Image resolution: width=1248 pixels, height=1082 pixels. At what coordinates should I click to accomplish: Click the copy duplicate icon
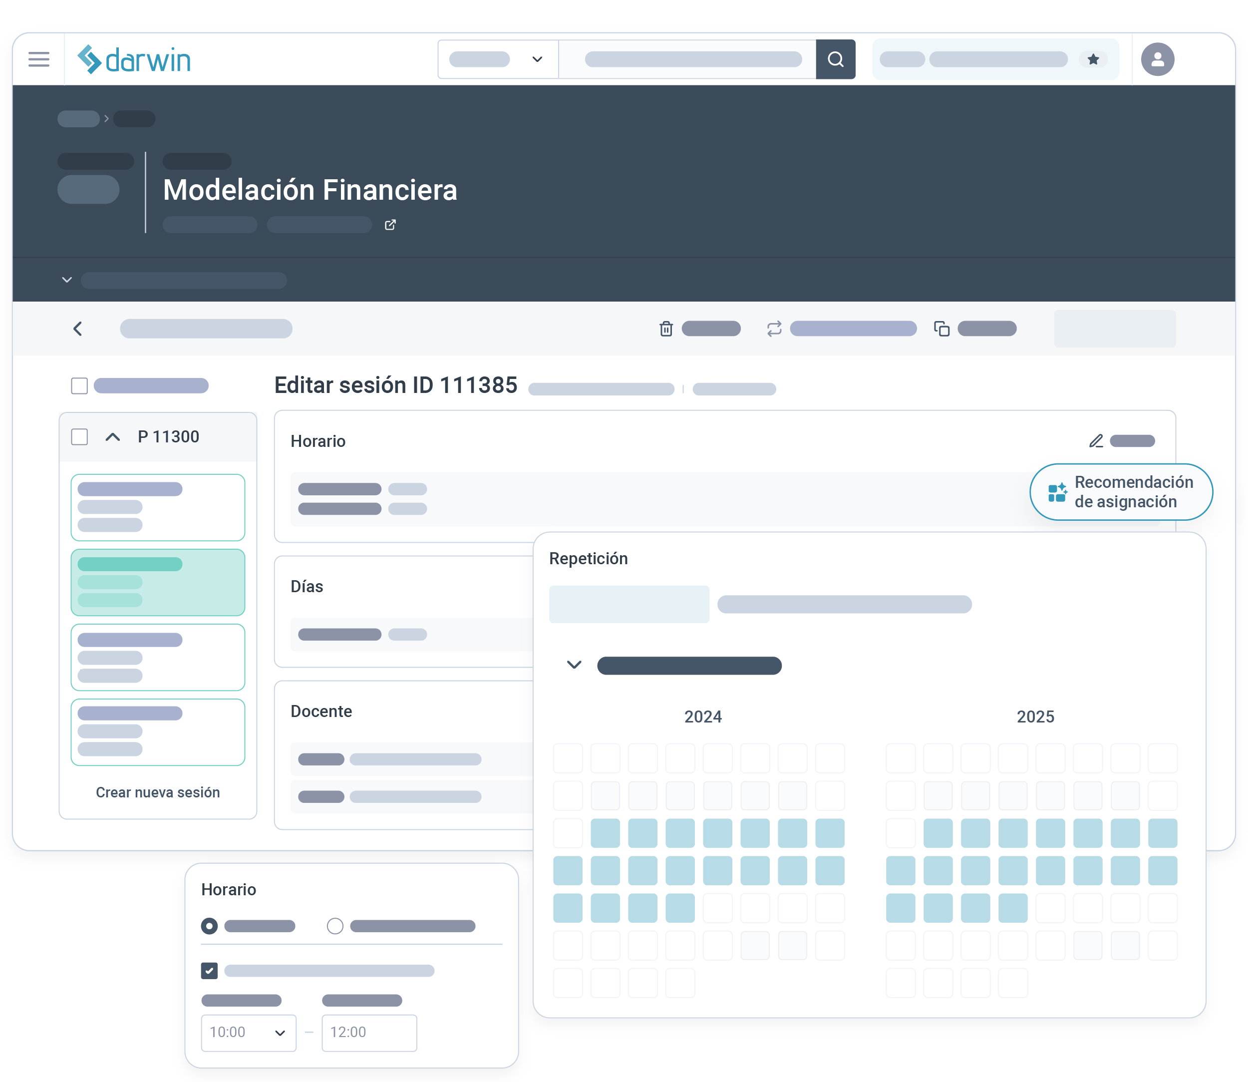click(941, 329)
